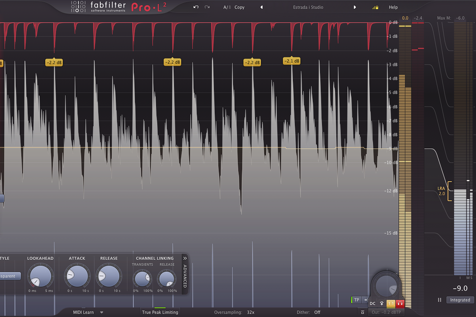Click the Attack knob
The height and width of the screenshot is (317, 476).
tap(77, 276)
